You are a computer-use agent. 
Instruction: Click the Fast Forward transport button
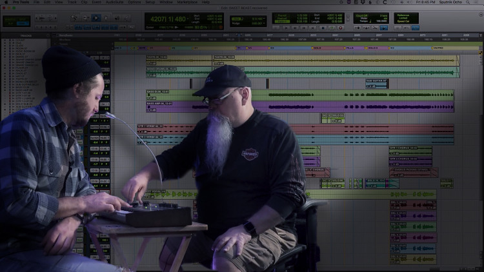(304, 28)
